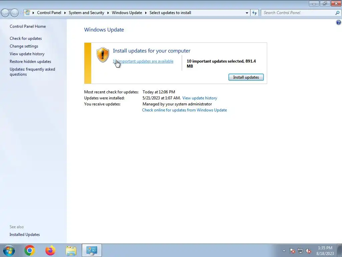Minimize the Windows Update window
The width and height of the screenshot is (342, 257).
click(314, 3)
